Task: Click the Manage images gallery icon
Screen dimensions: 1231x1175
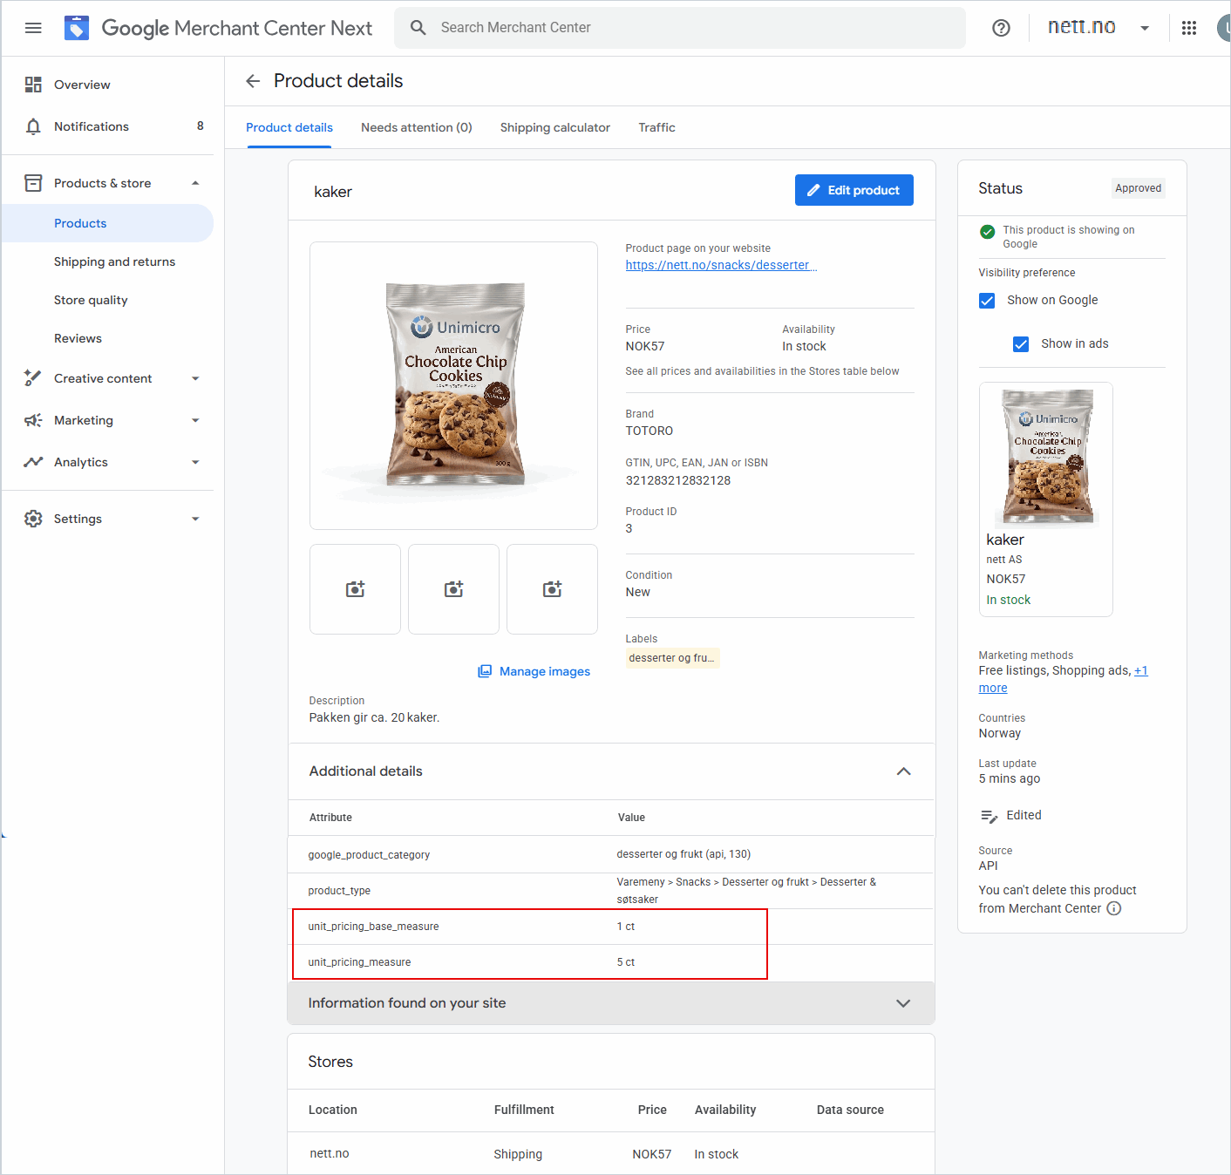Action: pyautogui.click(x=485, y=671)
